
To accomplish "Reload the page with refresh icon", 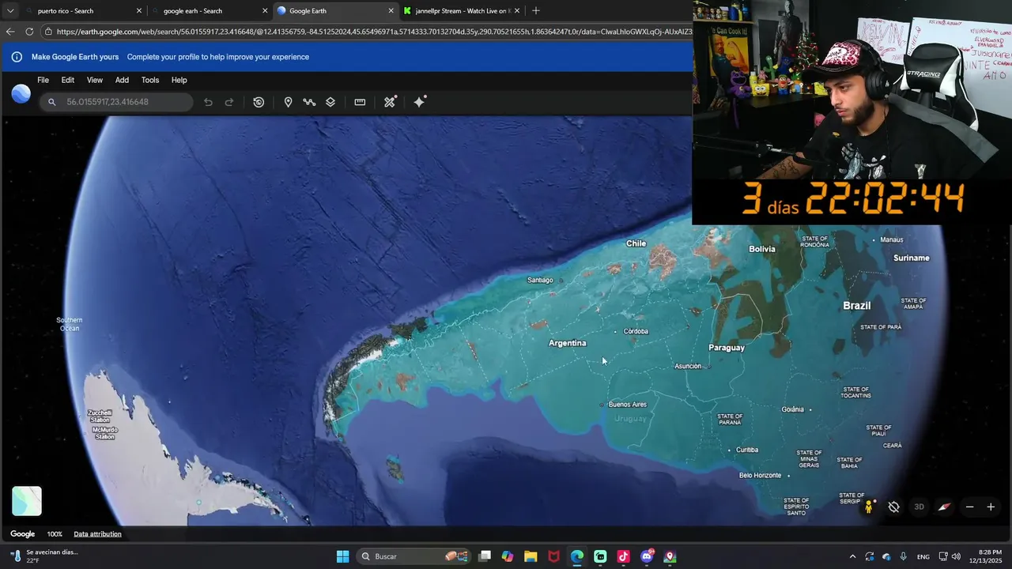I will (x=29, y=32).
